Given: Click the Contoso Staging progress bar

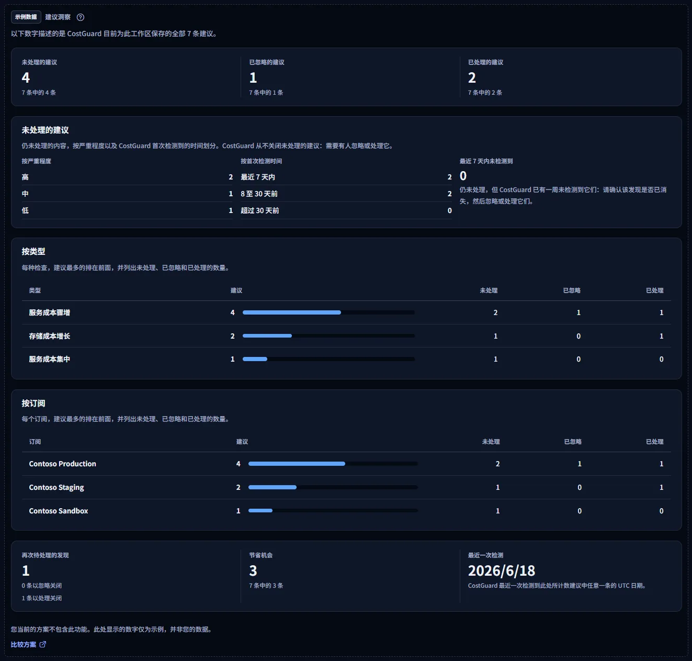Looking at the screenshot, I should click(x=333, y=487).
